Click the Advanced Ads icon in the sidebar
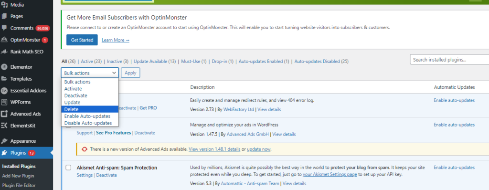This screenshot has height=190, width=489. [4, 114]
